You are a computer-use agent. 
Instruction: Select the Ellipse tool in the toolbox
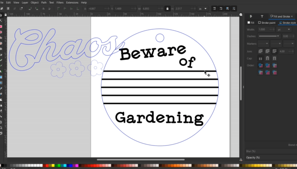point(1,32)
